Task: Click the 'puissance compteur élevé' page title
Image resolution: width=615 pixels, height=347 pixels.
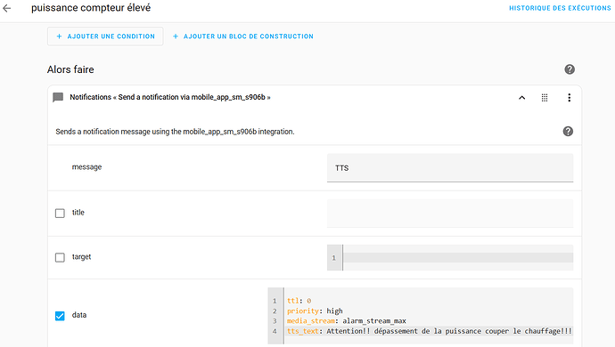Action: click(91, 8)
